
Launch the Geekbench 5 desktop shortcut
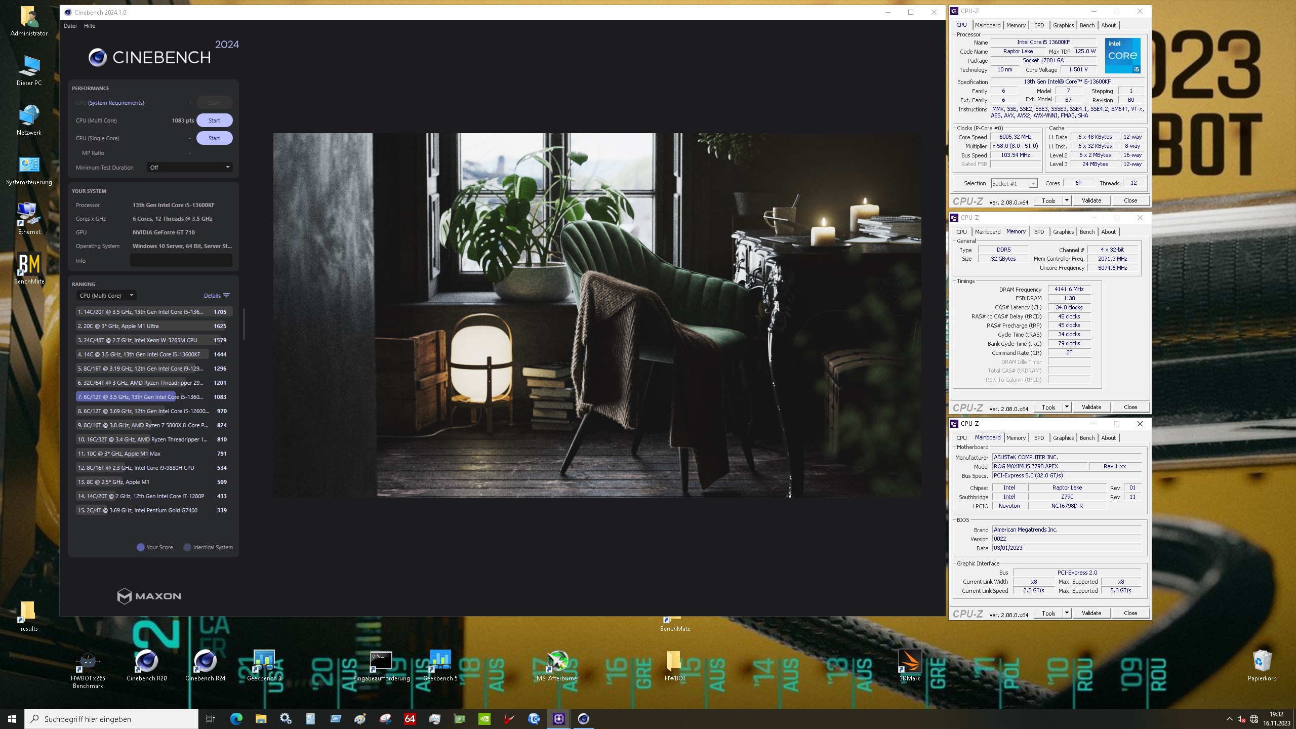click(x=440, y=666)
